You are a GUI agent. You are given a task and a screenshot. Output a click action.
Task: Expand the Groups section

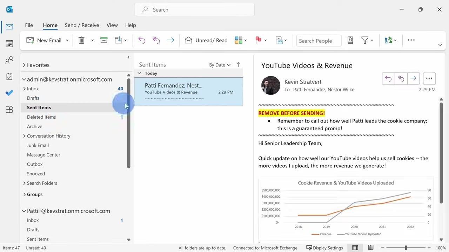(x=24, y=195)
